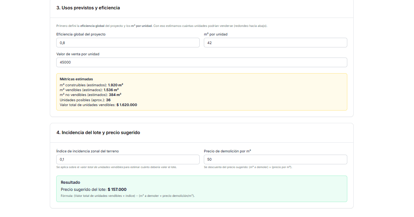Click the Eficiencia global del proyecto input field
Screen dimensions: 414x217
[128, 43]
